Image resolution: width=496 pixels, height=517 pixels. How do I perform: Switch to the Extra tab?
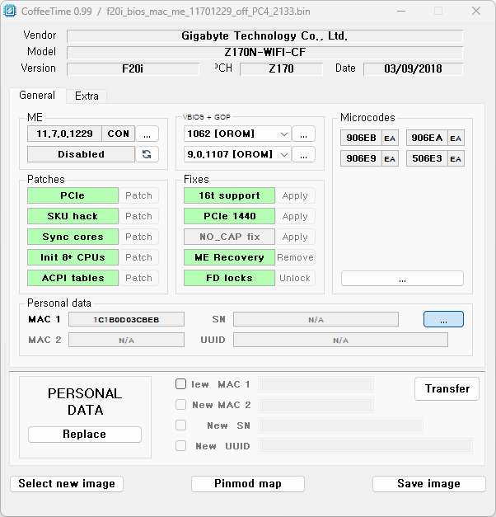click(x=87, y=96)
